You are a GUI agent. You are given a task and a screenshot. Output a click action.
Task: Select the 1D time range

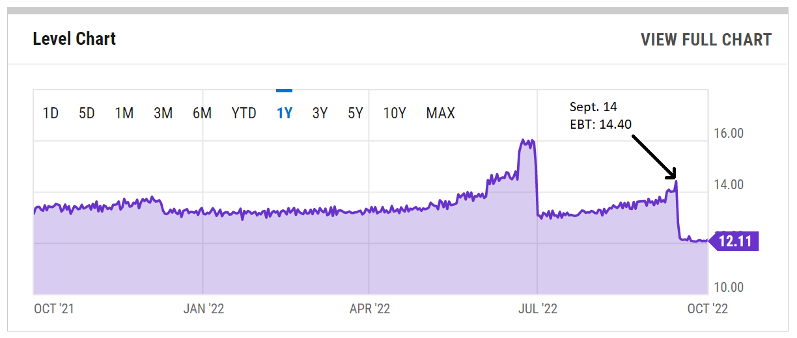(51, 113)
